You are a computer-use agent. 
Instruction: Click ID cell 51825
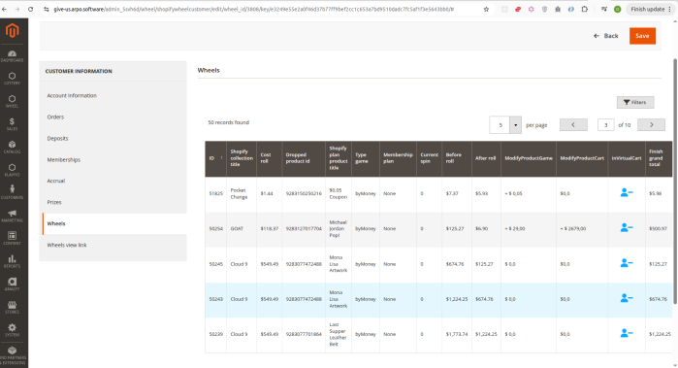click(x=215, y=193)
